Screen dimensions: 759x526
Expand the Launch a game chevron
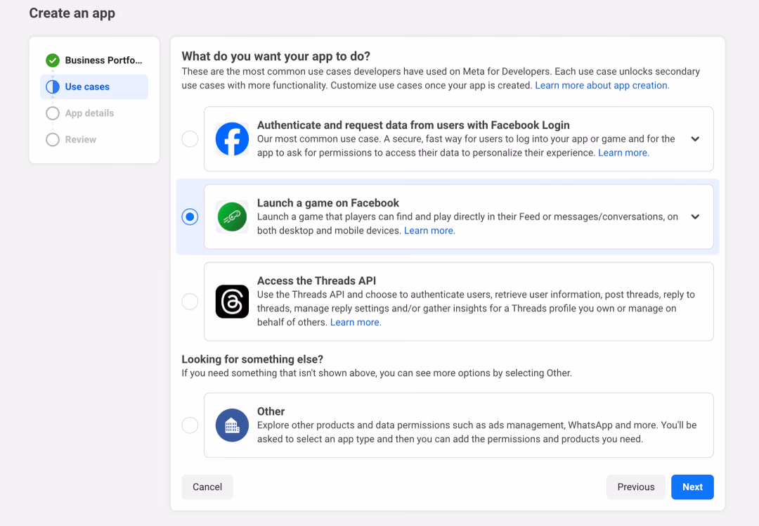click(x=695, y=217)
